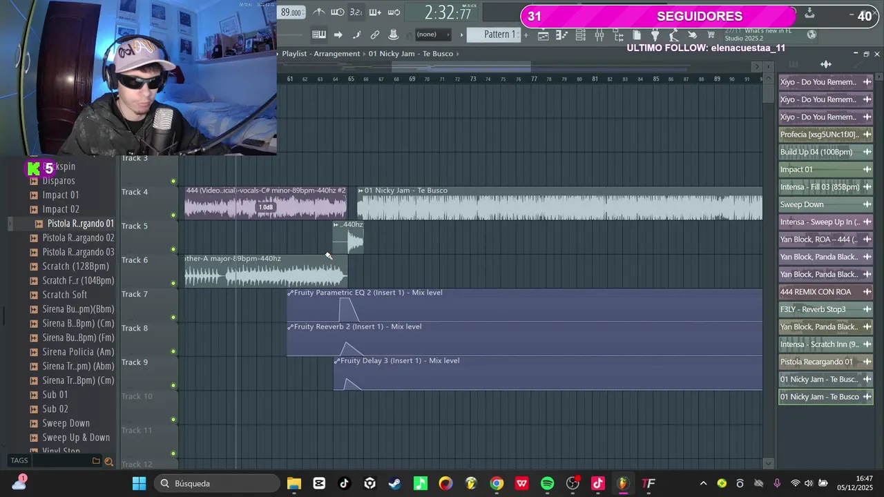The width and height of the screenshot is (884, 497).
Task: Click the stamp tool icon
Action: coord(394,35)
